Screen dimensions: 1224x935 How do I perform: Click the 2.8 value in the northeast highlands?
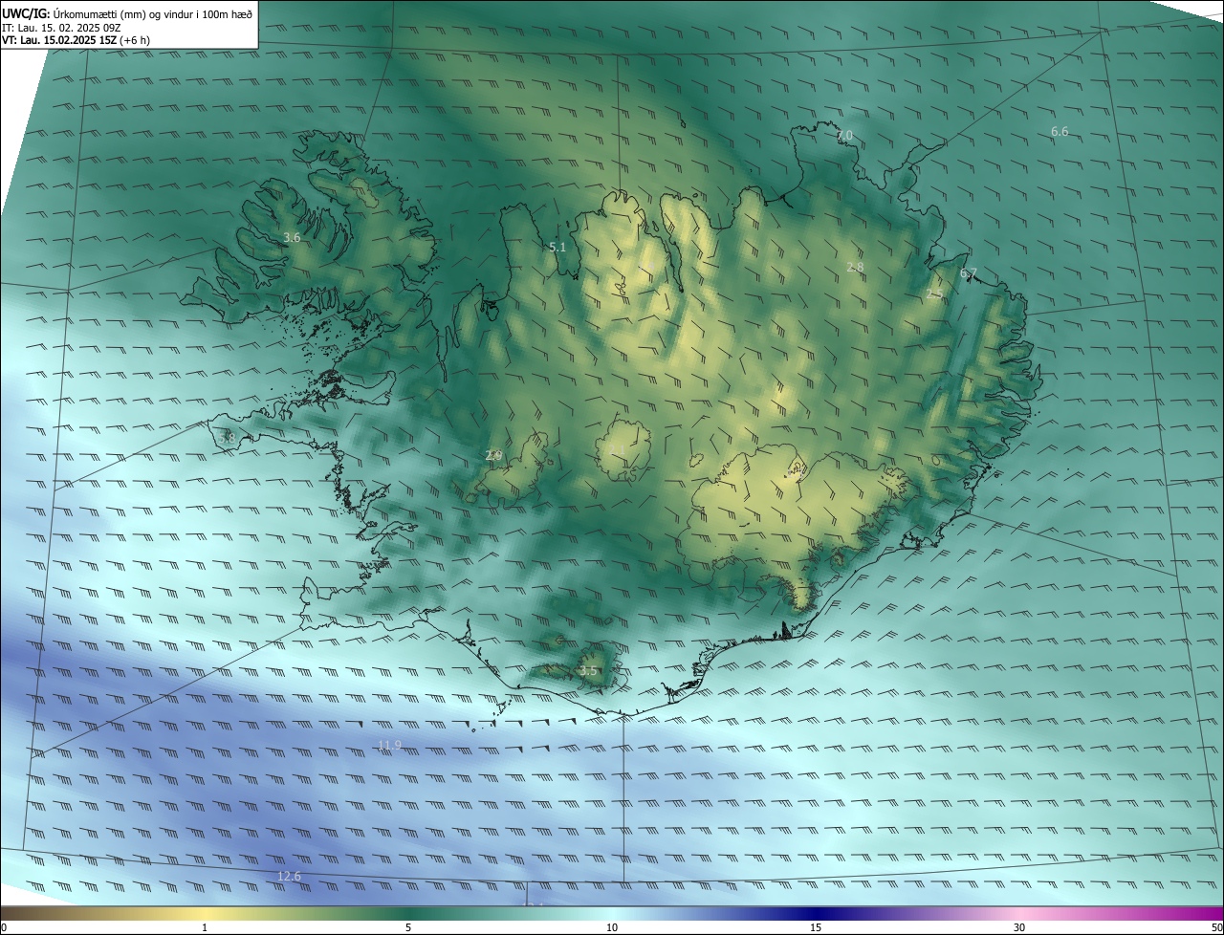855,268
